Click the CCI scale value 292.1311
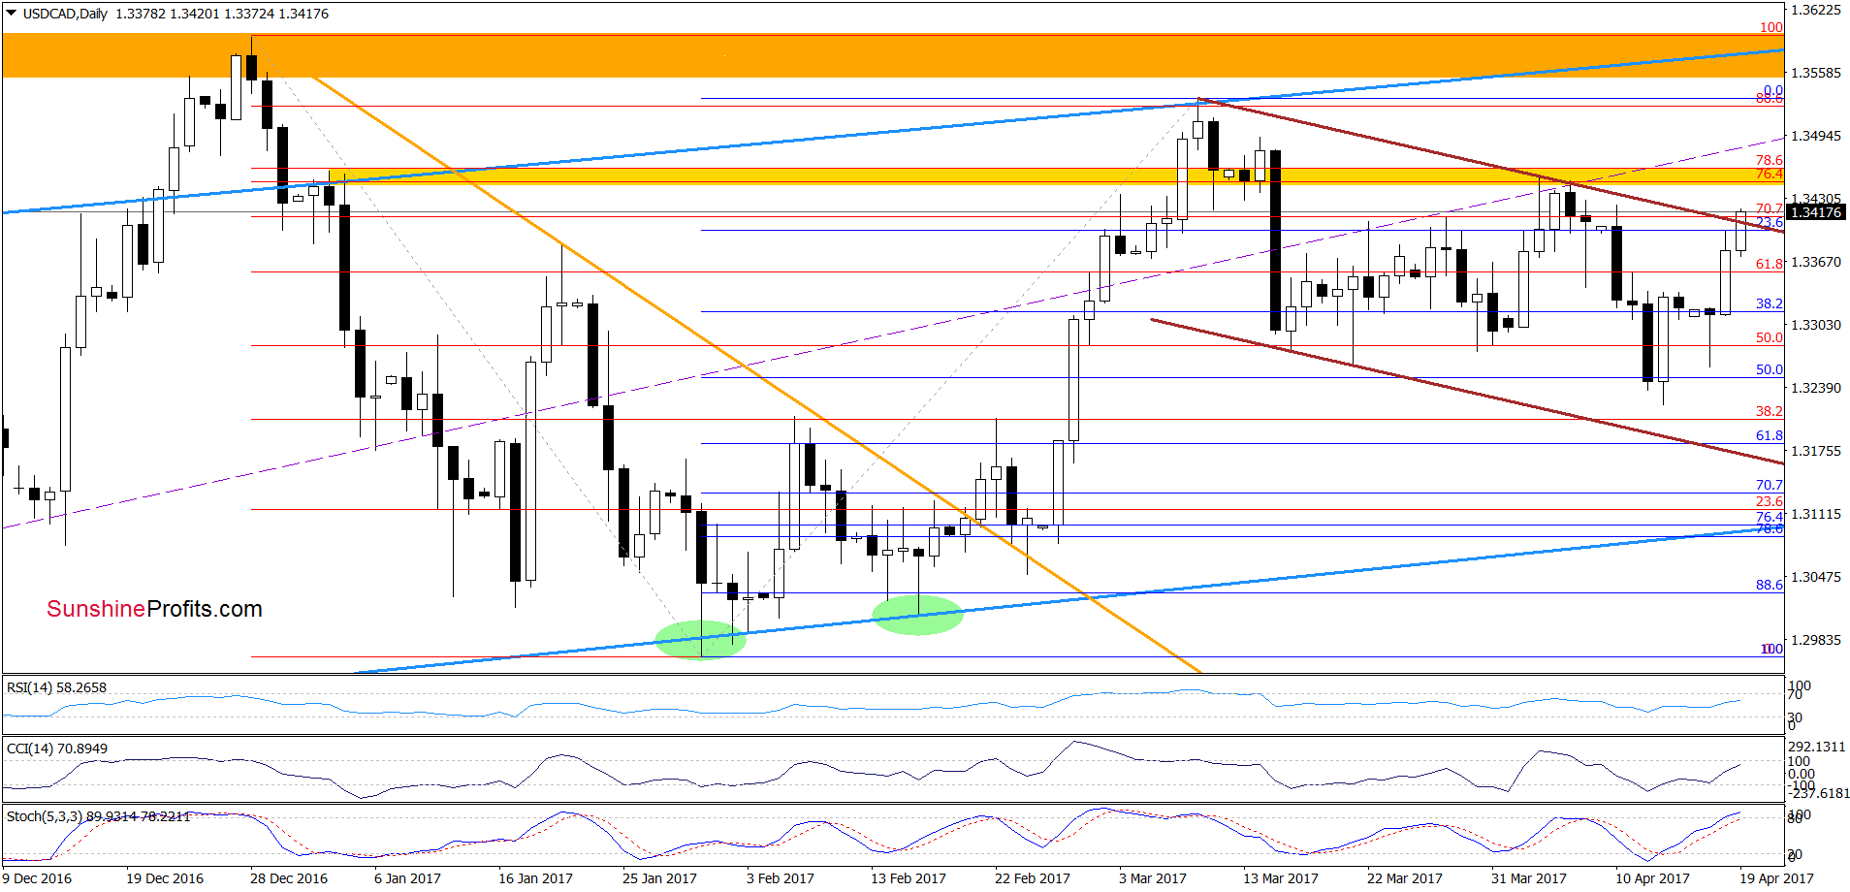The image size is (1850, 892). click(1817, 747)
